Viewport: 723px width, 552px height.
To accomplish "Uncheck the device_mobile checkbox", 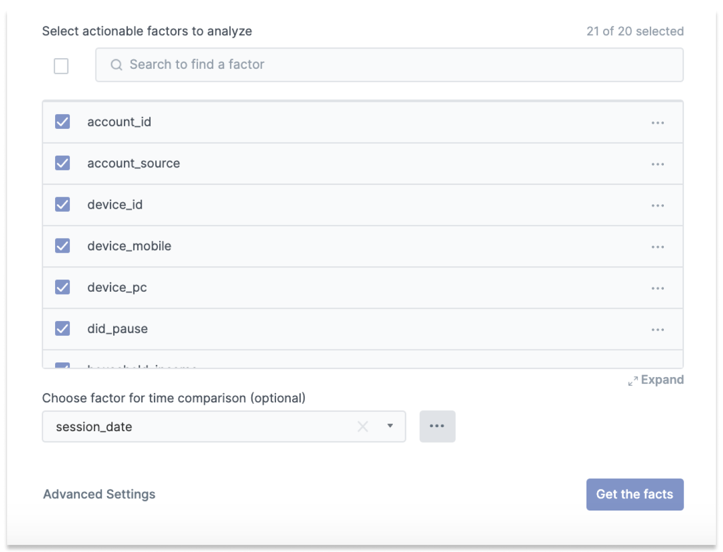I will [x=62, y=246].
